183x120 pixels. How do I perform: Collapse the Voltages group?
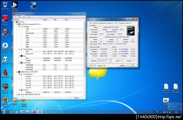pyautogui.click(x=19, y=27)
